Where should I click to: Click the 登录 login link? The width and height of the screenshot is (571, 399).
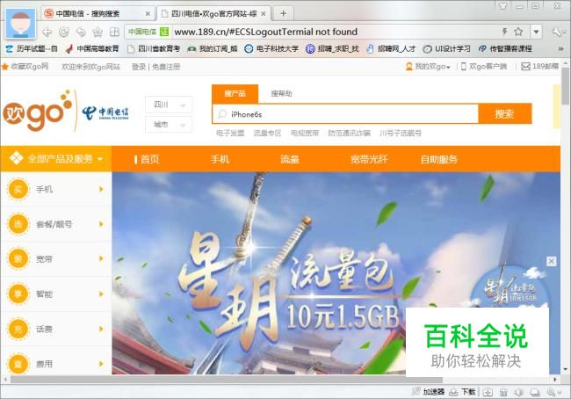139,67
